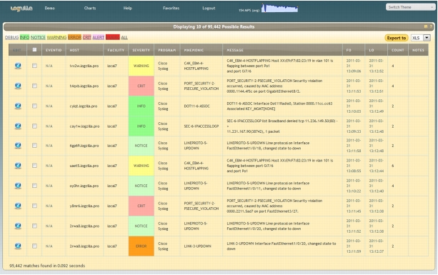This screenshot has width=438, height=275.
Task: Show ALL severities link
Action: tap(124, 37)
